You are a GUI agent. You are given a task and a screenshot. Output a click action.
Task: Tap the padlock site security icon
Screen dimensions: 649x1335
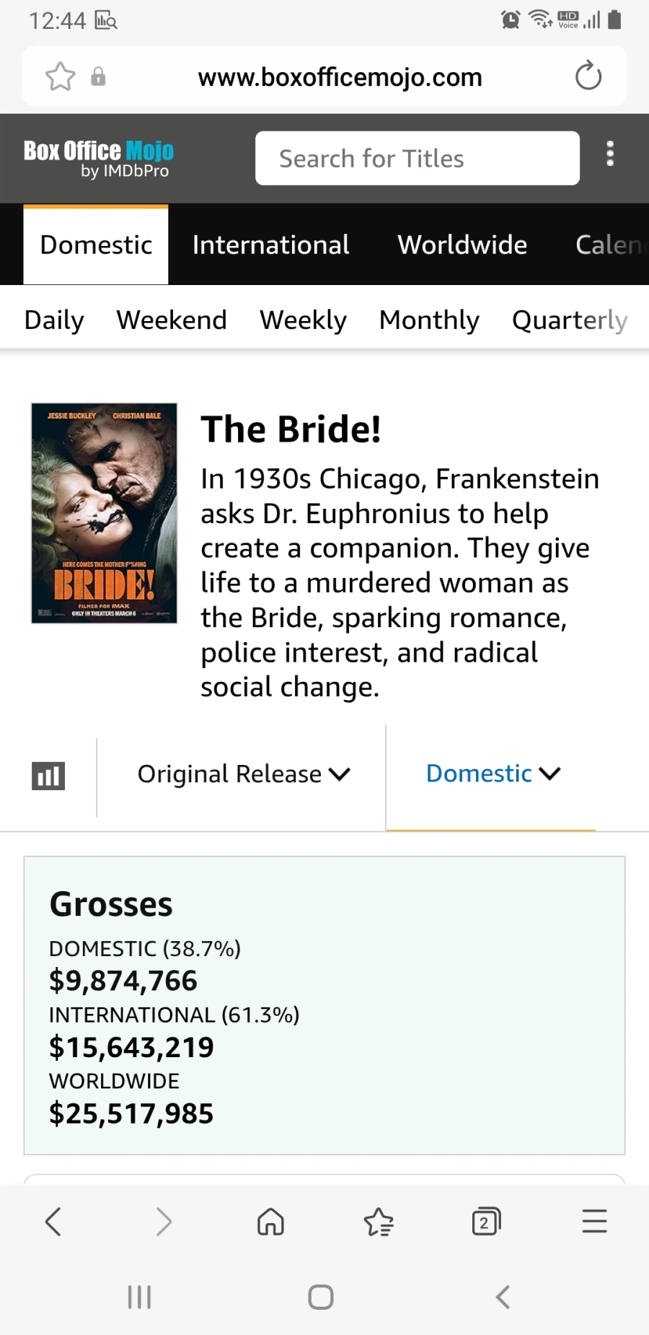pyautogui.click(x=98, y=76)
